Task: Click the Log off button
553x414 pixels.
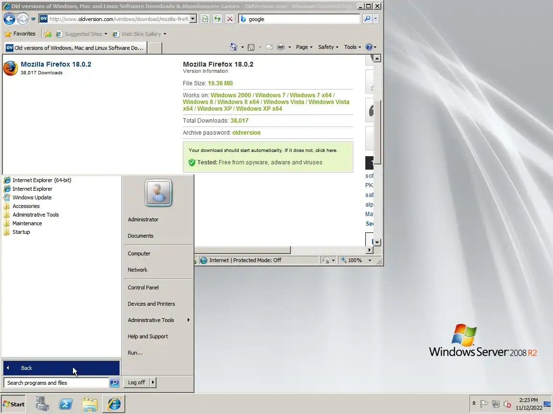Action: [136, 382]
